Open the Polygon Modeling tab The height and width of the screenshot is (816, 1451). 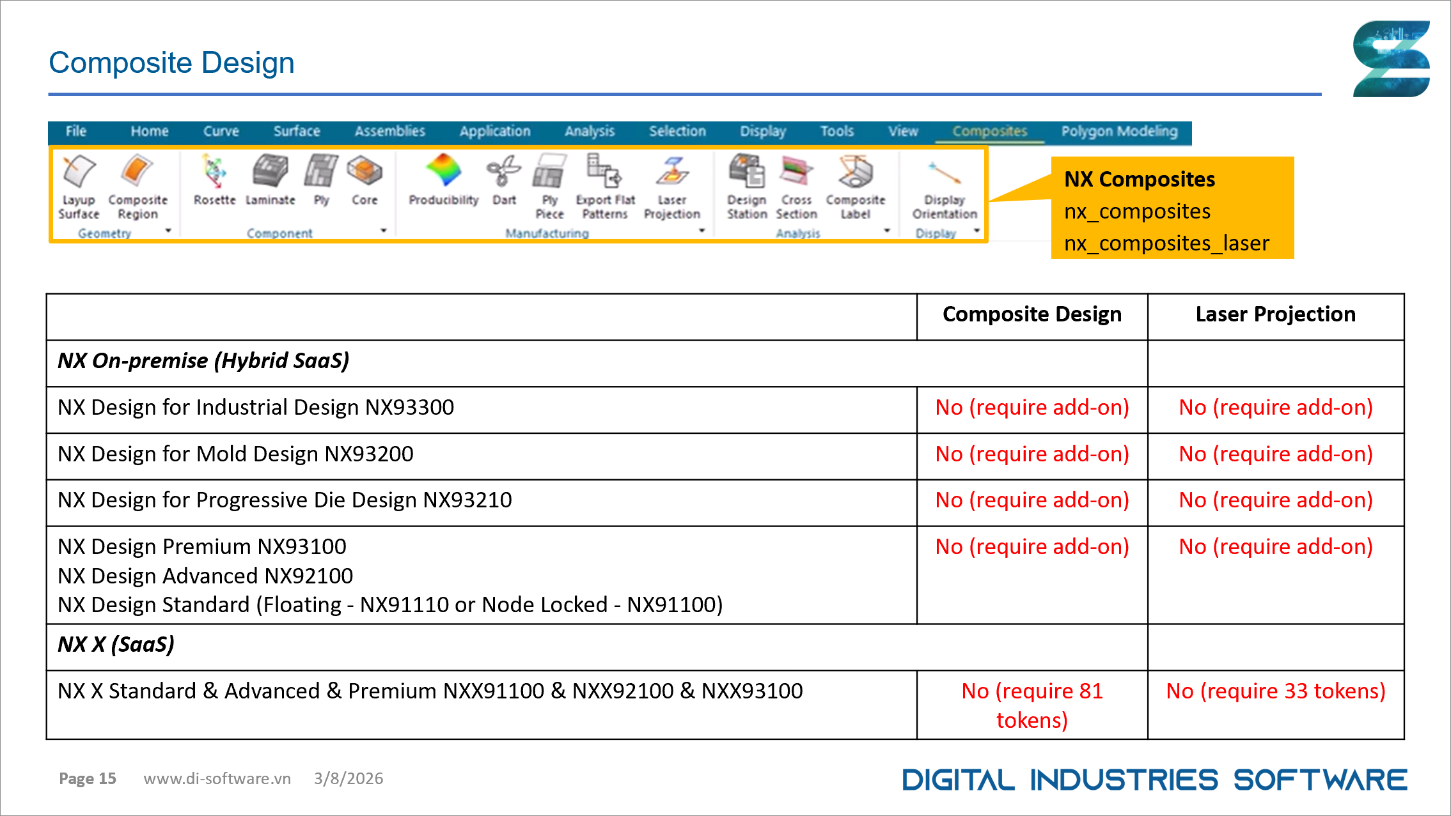coord(1118,132)
